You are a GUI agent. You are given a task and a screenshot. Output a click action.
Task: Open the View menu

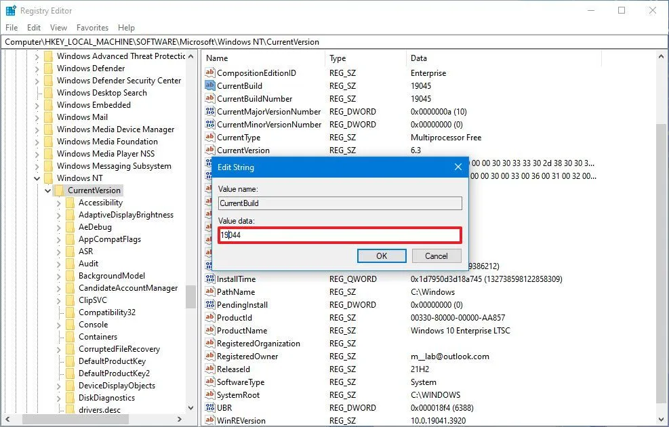point(58,28)
